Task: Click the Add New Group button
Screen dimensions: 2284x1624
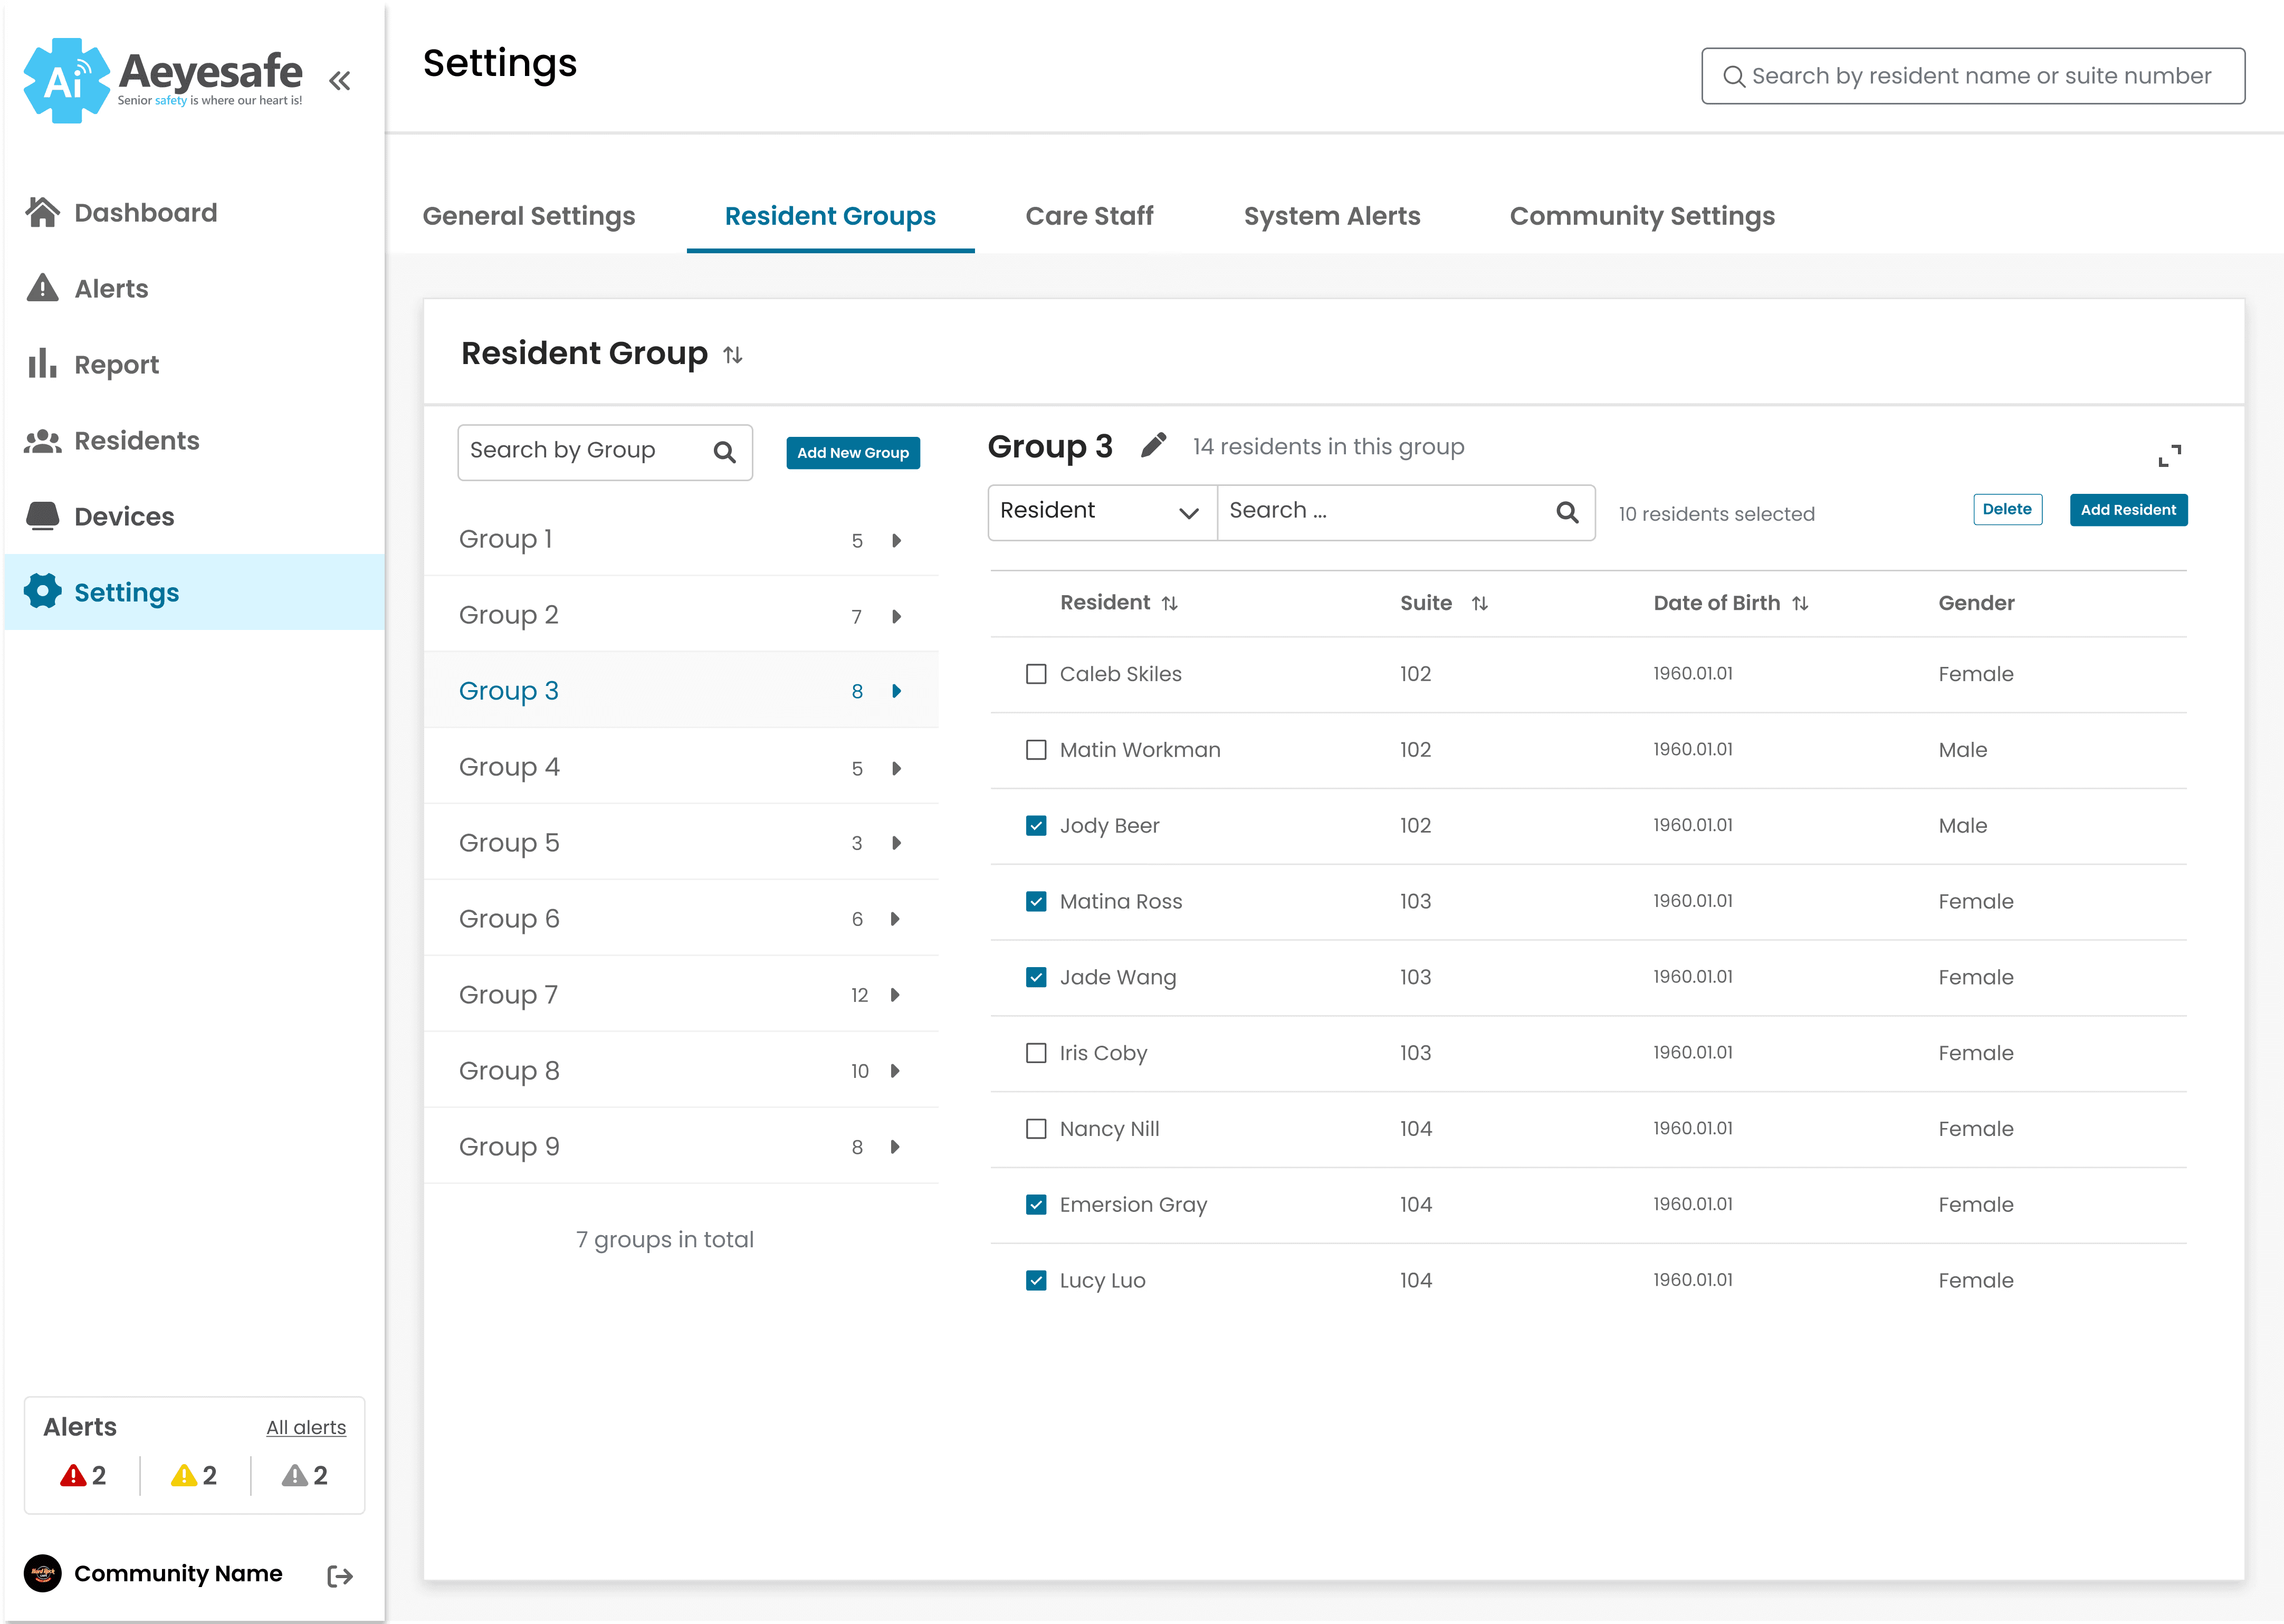Action: 852,453
